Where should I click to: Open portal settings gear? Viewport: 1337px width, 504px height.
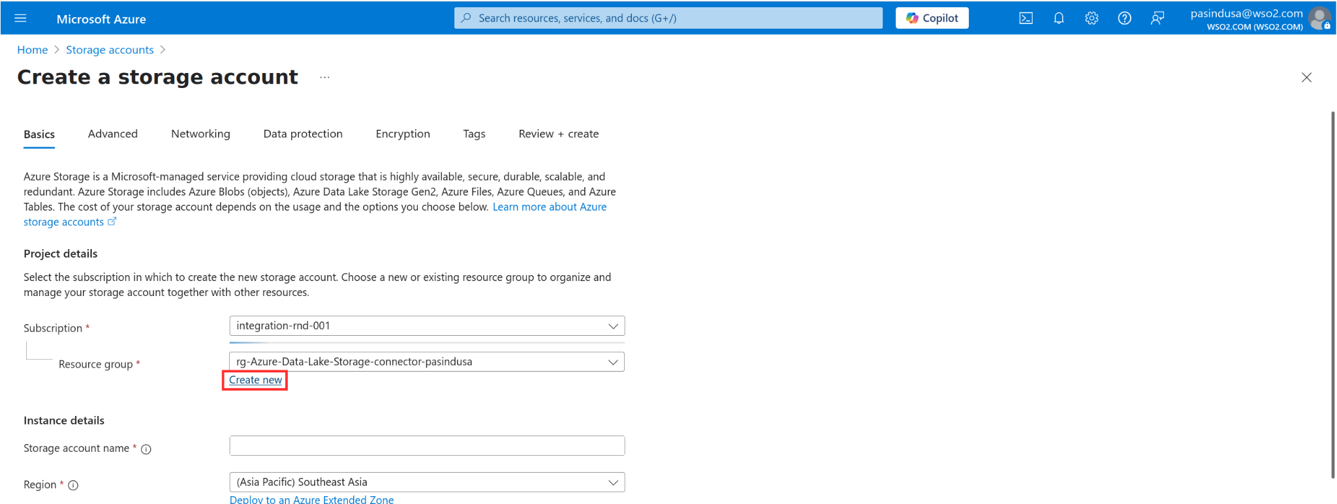point(1092,18)
